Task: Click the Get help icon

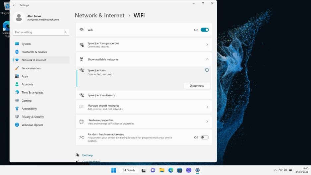Action: tap(78, 155)
